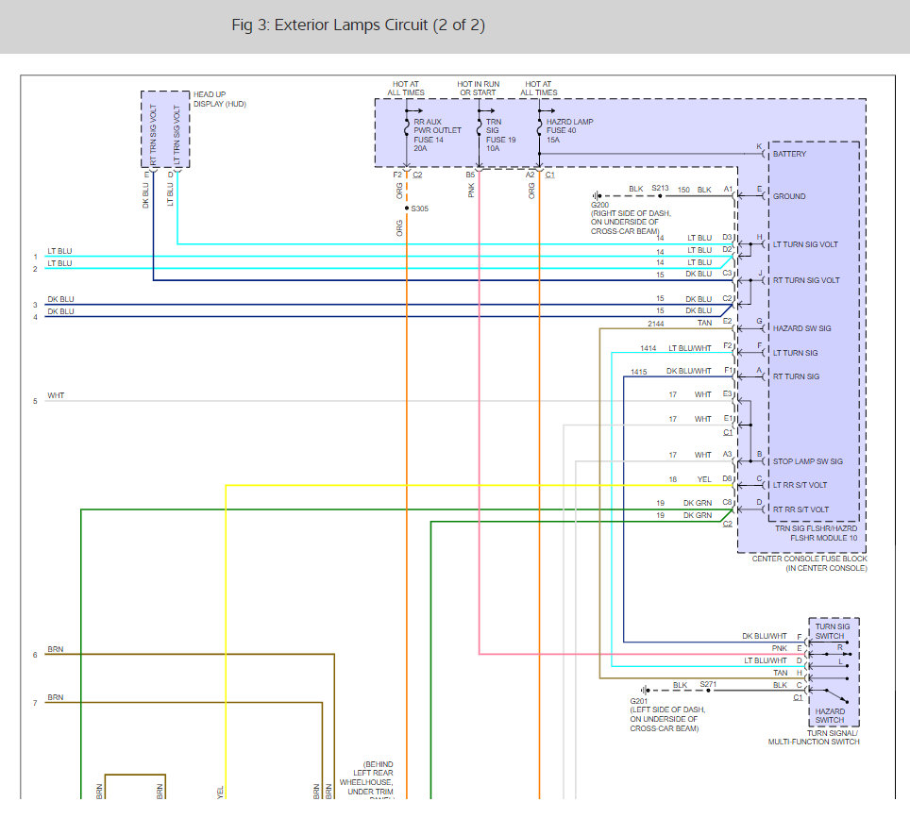Click the 'PNK' label near turn signal switch
This screenshot has height=818, width=910.
point(780,648)
